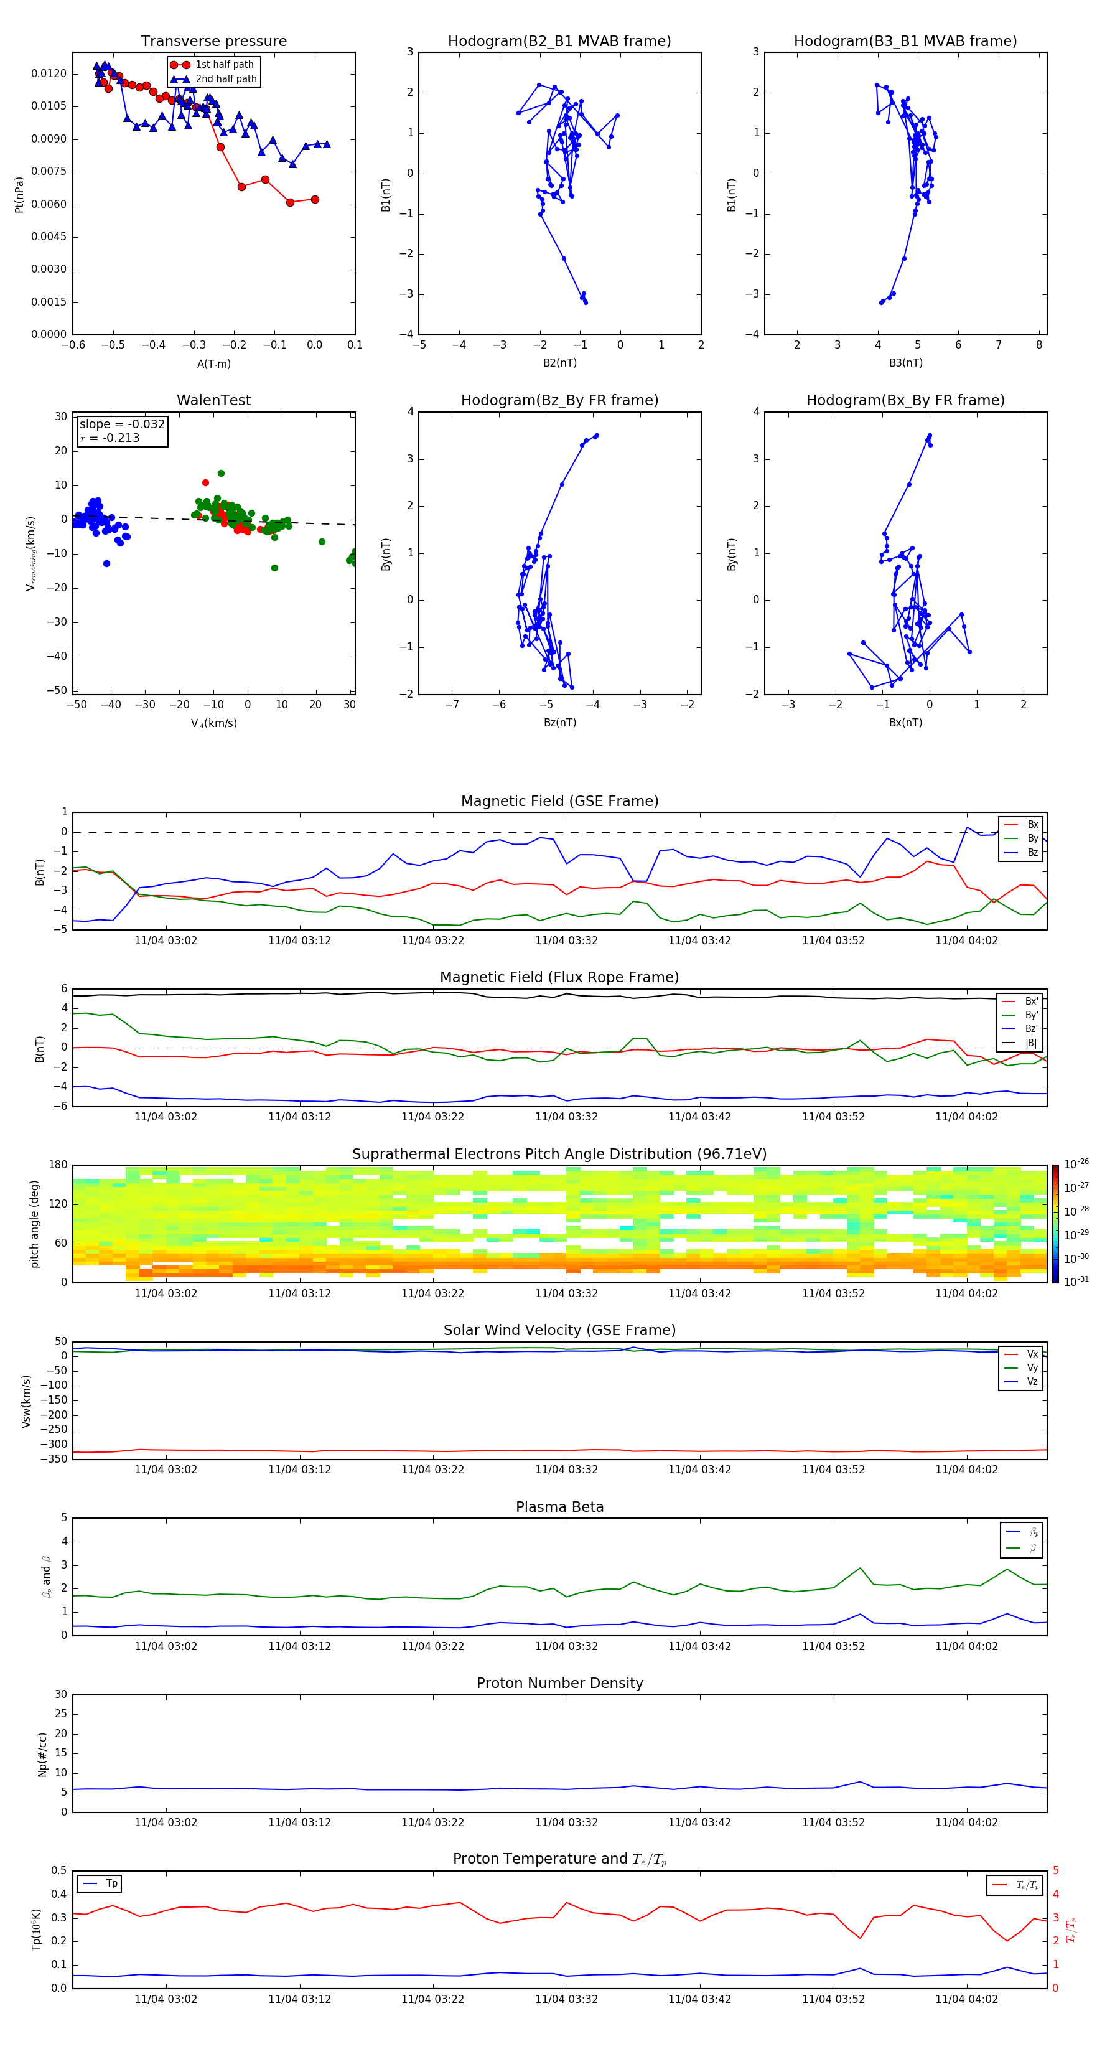
Task: Click the "Tp(10^6K)" y-axis label
Action: pos(36,1930)
